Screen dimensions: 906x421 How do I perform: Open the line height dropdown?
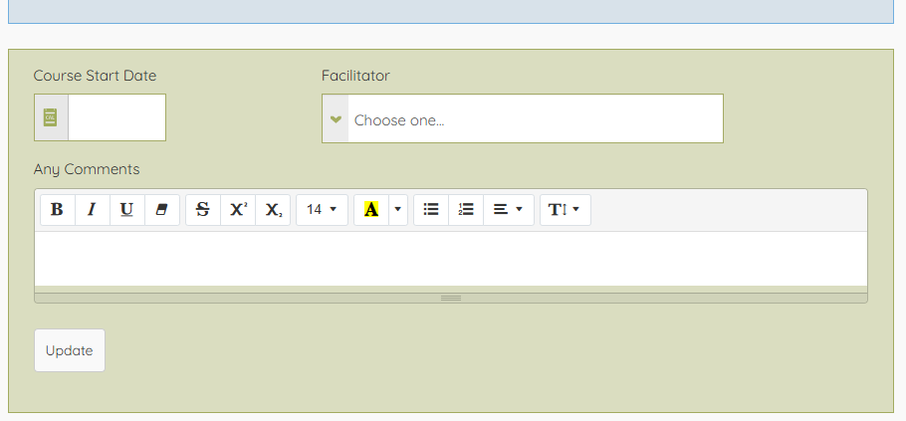tap(565, 210)
